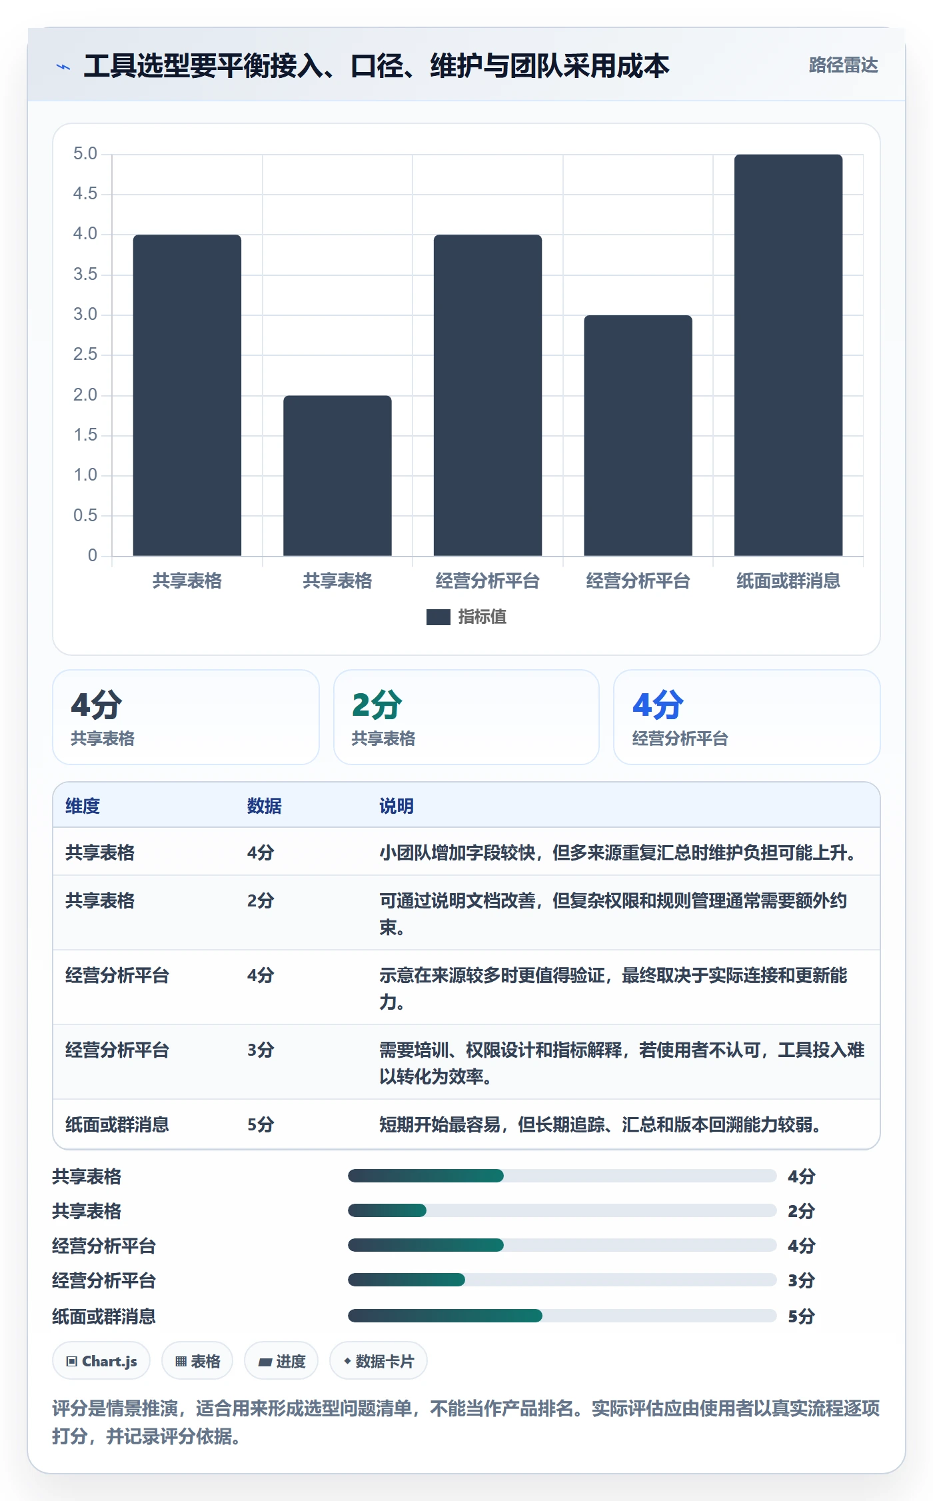
Task: Click the 纸面或群消息 cell in the table
Action: click(x=117, y=1124)
